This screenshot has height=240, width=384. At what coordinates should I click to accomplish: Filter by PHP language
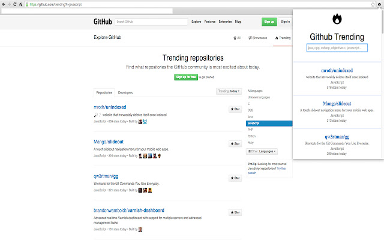pos(250,130)
